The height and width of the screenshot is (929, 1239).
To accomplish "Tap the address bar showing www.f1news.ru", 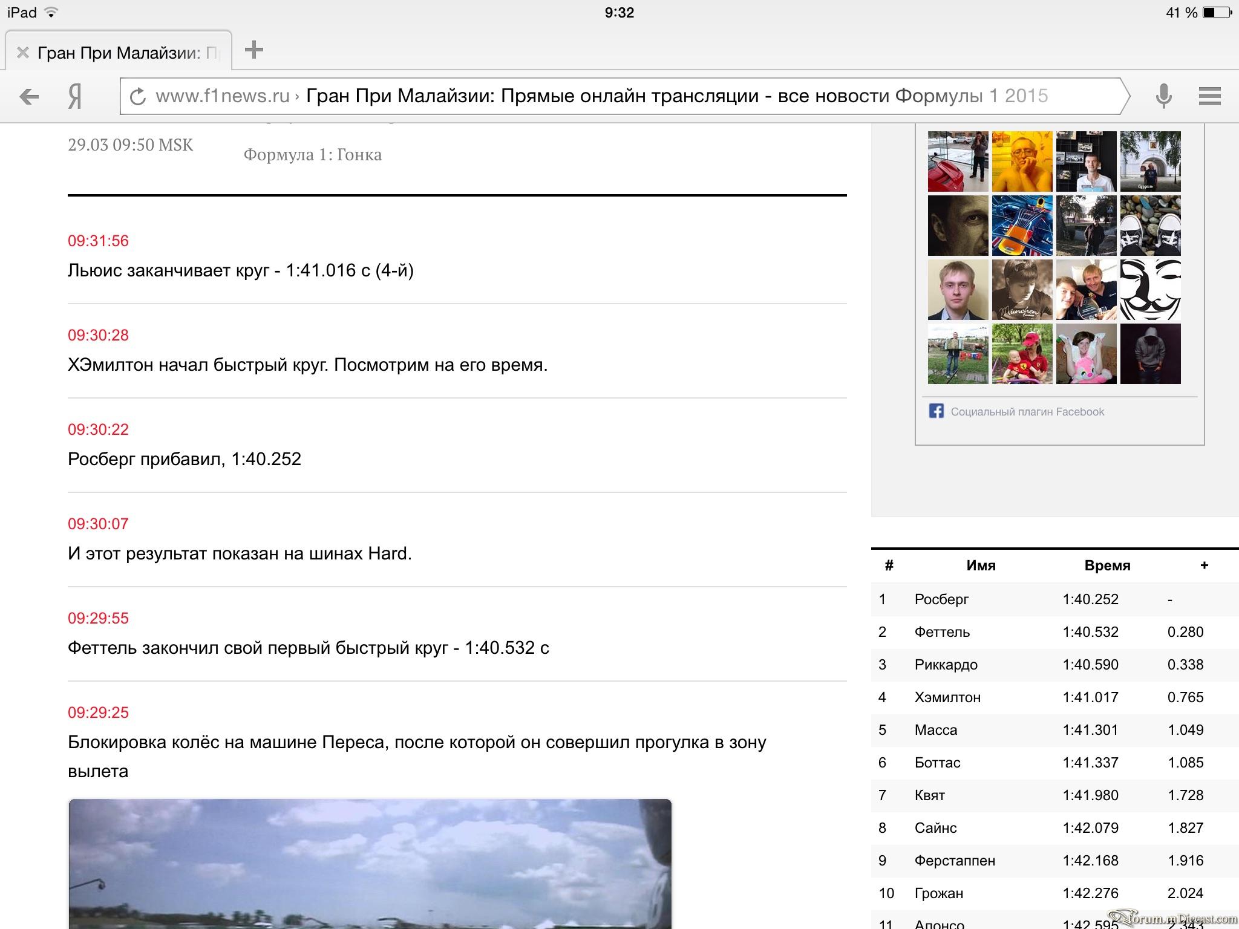I will (624, 96).
